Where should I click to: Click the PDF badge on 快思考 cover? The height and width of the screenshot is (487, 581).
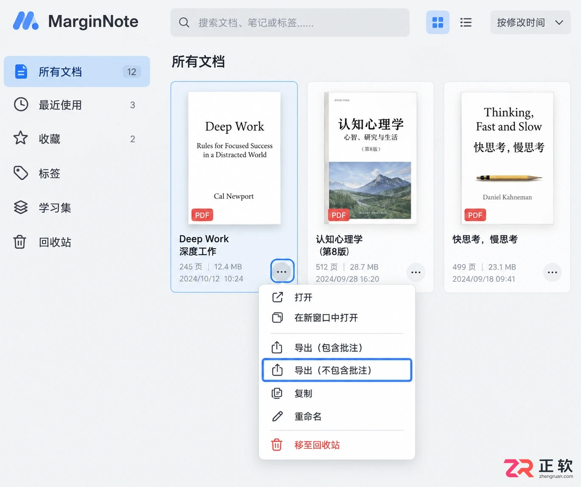click(x=475, y=215)
